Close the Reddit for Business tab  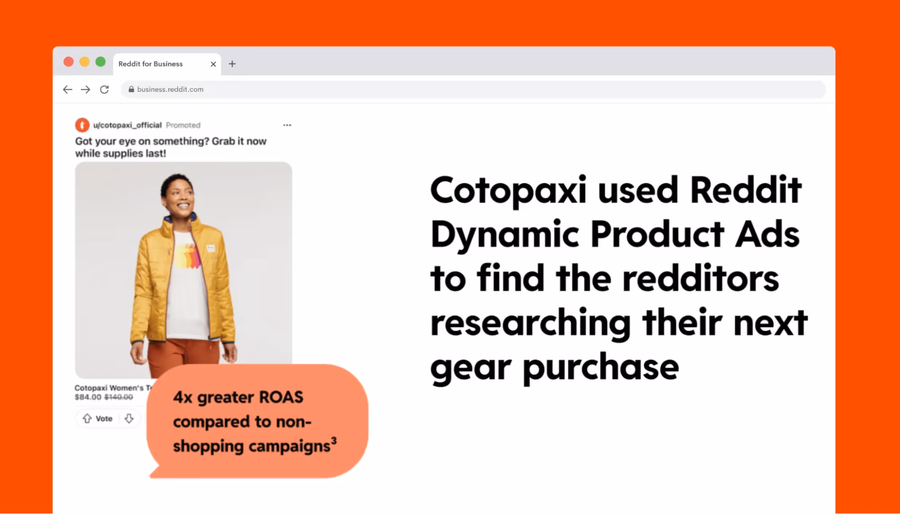coord(213,64)
